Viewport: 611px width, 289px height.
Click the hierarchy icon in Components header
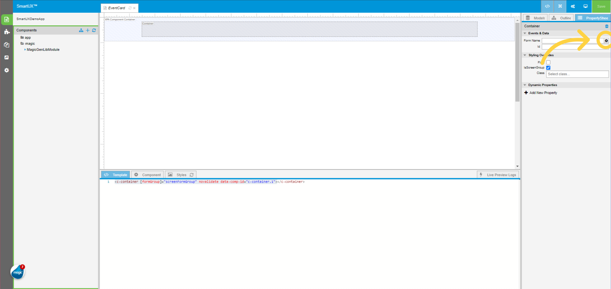coord(81,30)
